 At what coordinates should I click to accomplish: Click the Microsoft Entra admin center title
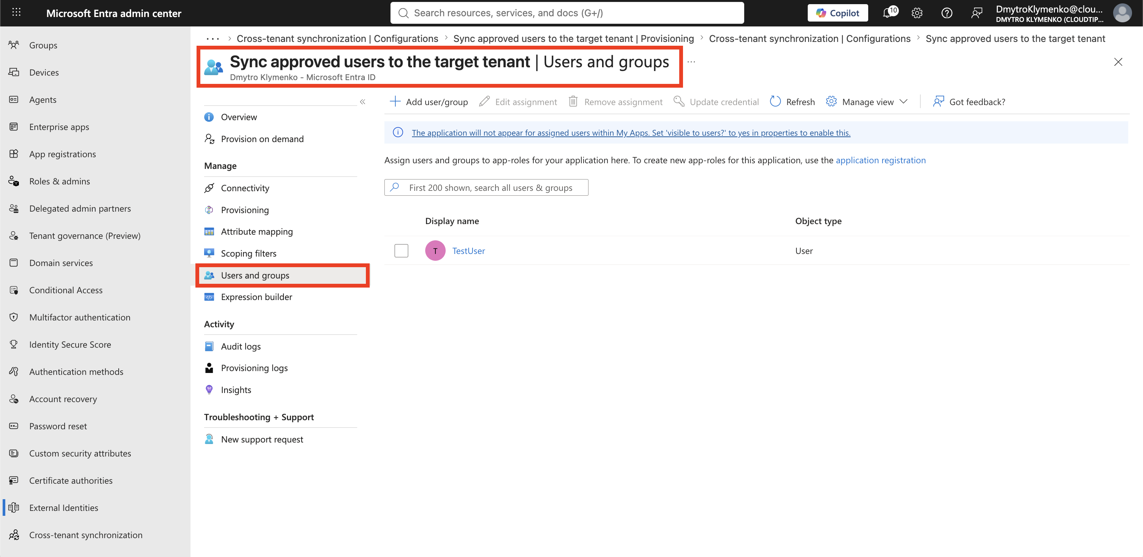point(114,13)
